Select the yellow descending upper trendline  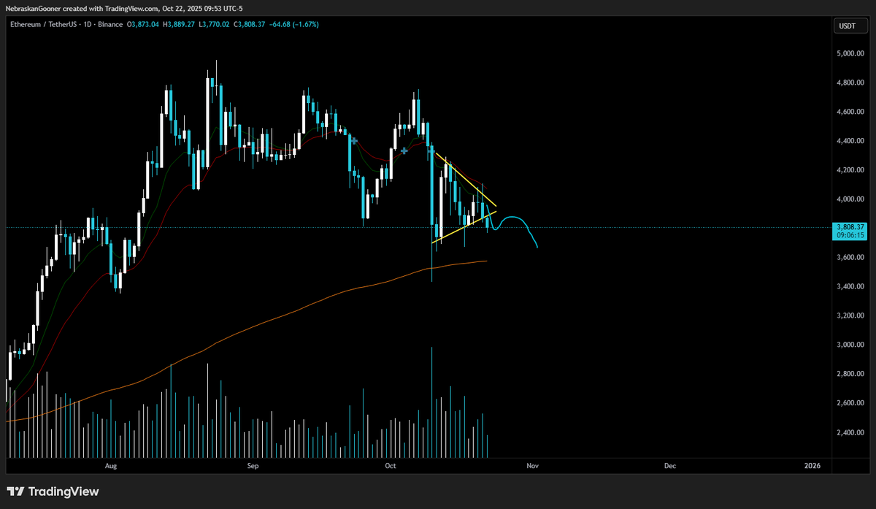tap(466, 179)
